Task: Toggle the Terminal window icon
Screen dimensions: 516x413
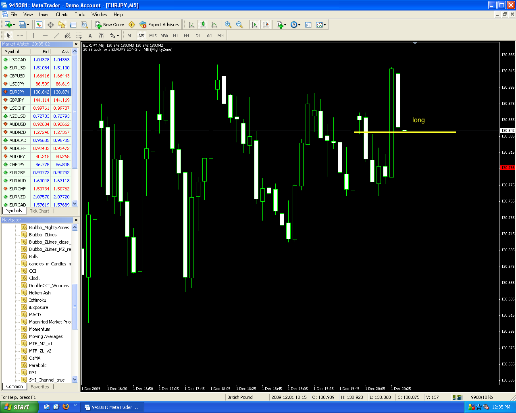Action: pyautogui.click(x=73, y=25)
